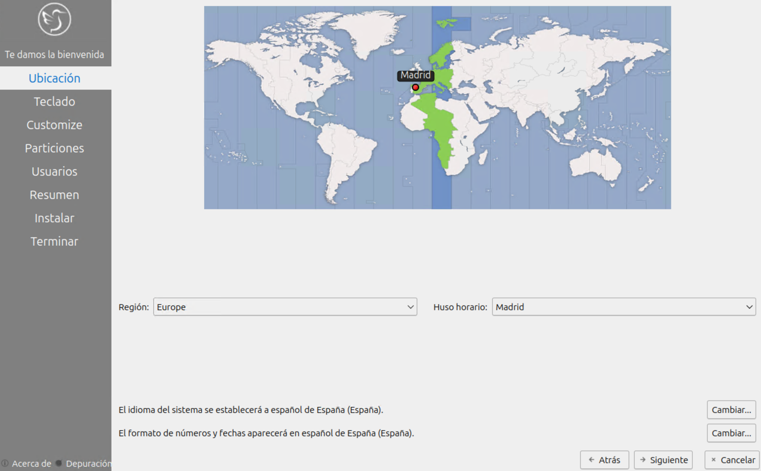Open the Huso horario dropdown showing Madrid

click(624, 307)
